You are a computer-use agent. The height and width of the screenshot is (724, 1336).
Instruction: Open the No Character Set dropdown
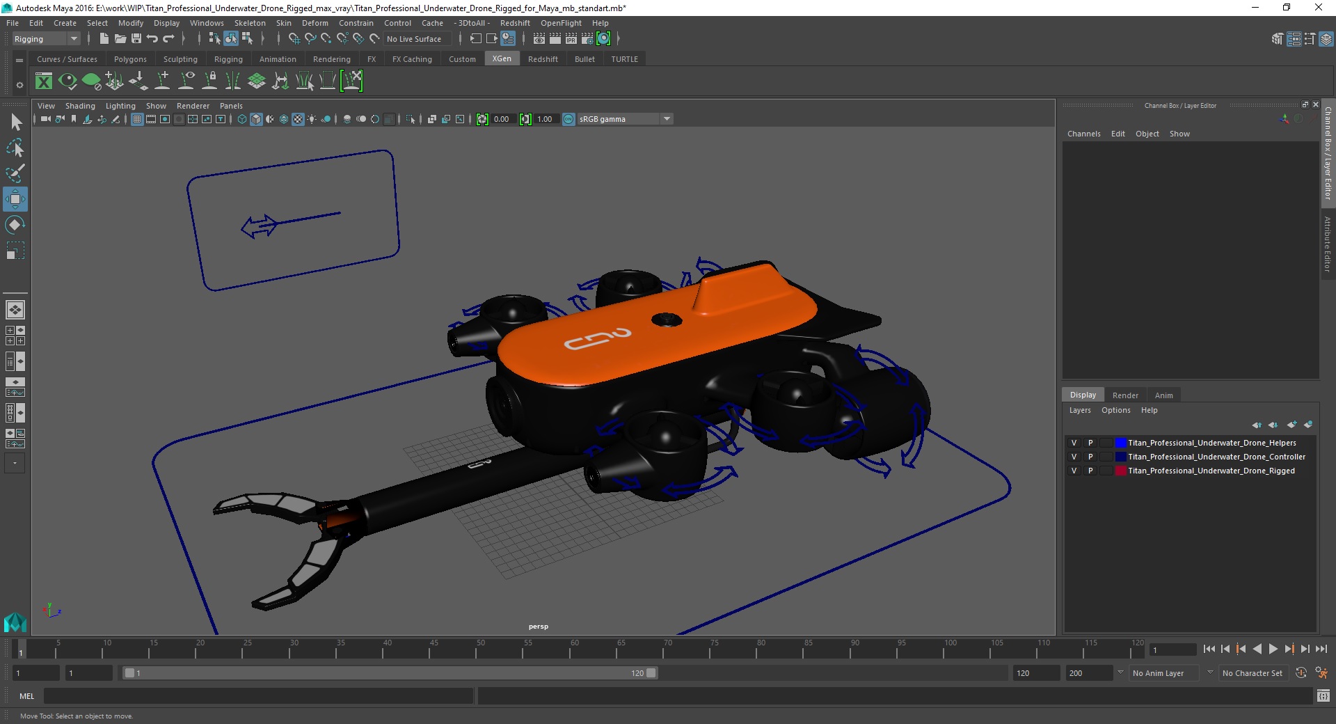click(1255, 673)
